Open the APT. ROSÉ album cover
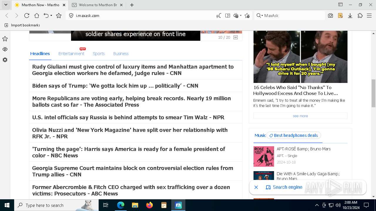376x211 pixels. tap(264, 156)
